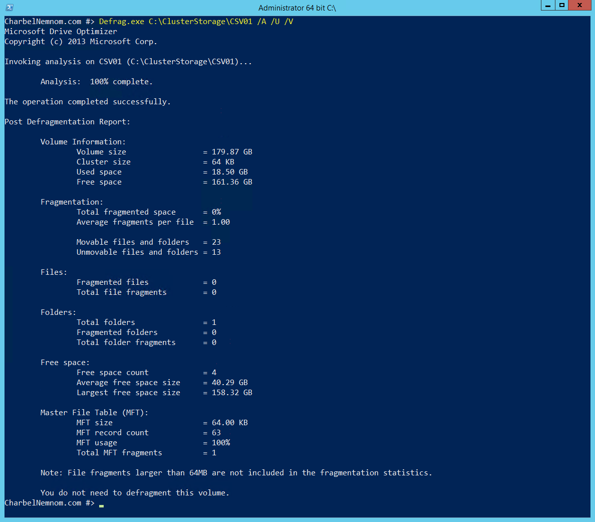Click the 'Free space count' line

click(x=146, y=373)
